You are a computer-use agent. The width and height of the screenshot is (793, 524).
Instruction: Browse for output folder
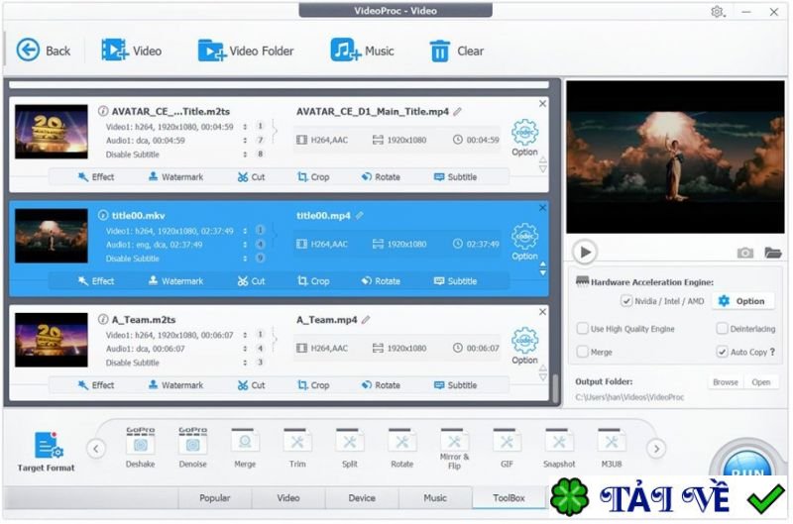point(726,382)
